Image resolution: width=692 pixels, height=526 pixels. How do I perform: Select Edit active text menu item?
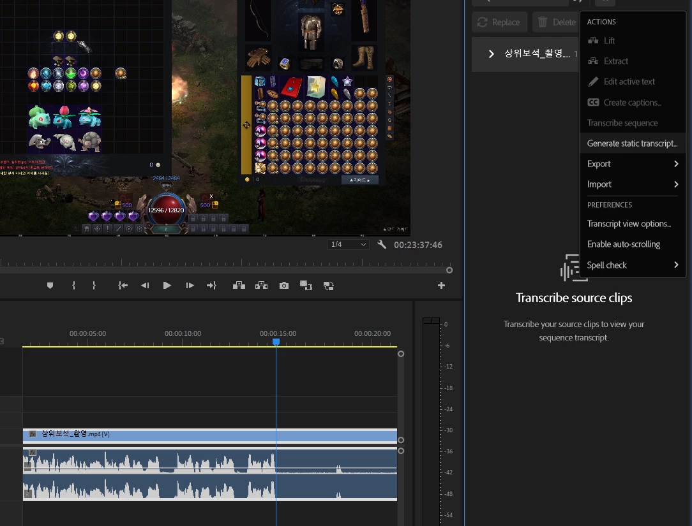coord(633,82)
